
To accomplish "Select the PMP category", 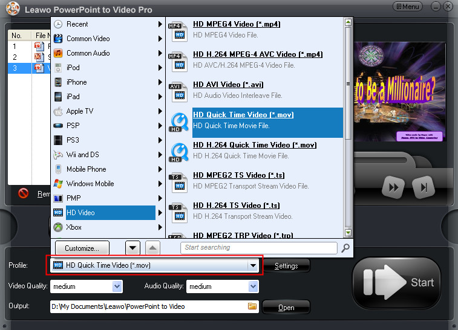I will pyautogui.click(x=74, y=198).
